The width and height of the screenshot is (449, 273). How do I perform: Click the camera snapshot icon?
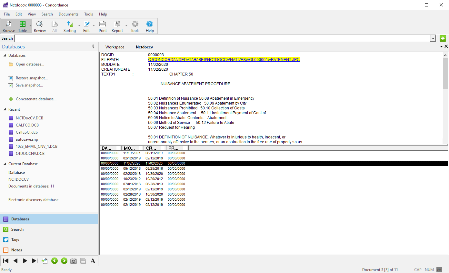74,261
